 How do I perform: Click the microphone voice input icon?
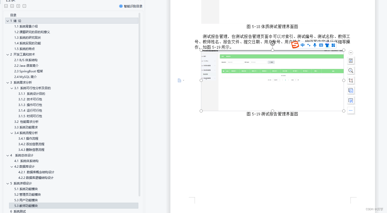tap(315, 45)
